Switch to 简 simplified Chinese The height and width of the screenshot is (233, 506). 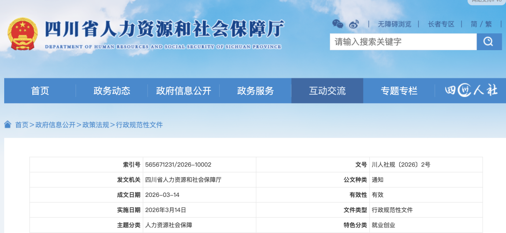click(x=474, y=24)
